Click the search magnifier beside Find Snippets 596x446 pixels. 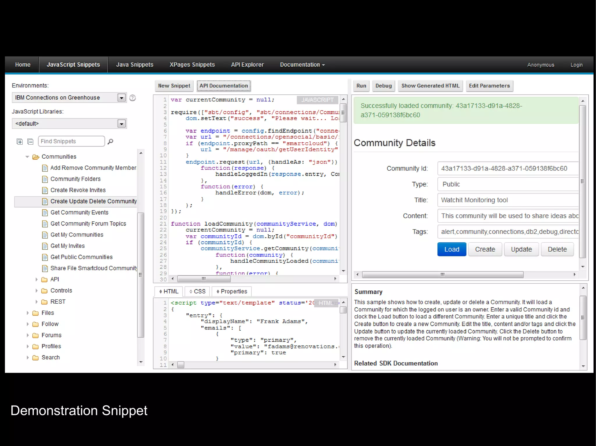pyautogui.click(x=110, y=141)
